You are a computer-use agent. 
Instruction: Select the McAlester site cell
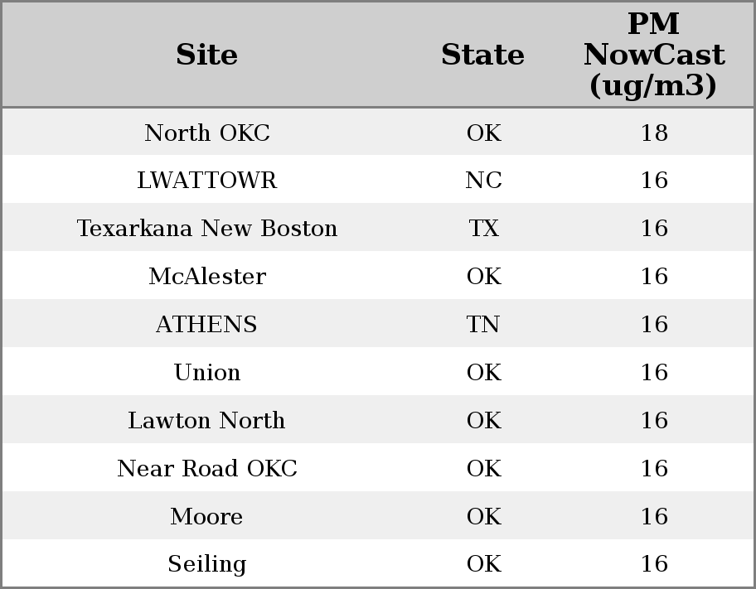(x=207, y=276)
